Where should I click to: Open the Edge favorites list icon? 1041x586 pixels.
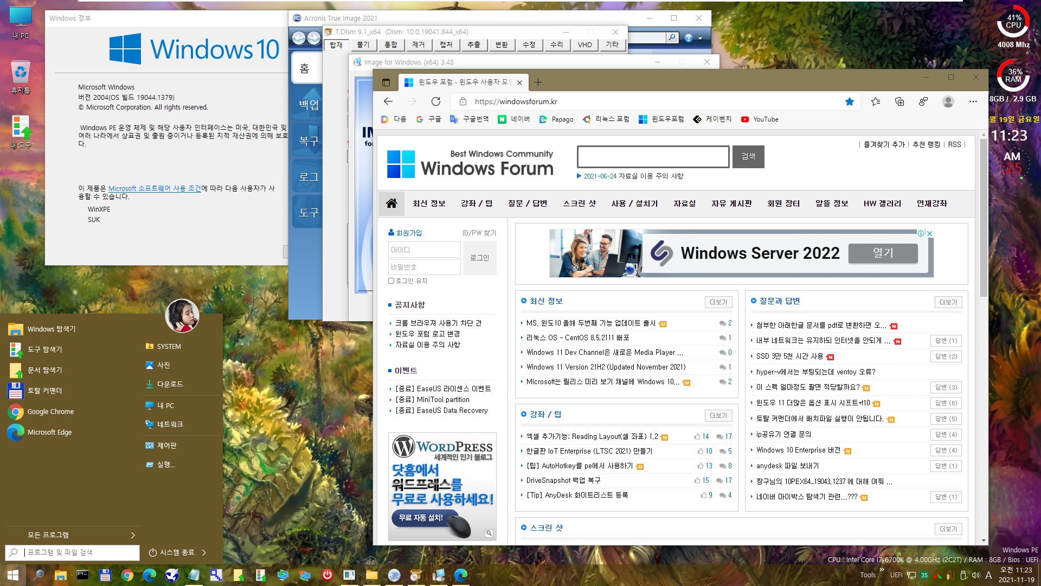[x=876, y=101]
